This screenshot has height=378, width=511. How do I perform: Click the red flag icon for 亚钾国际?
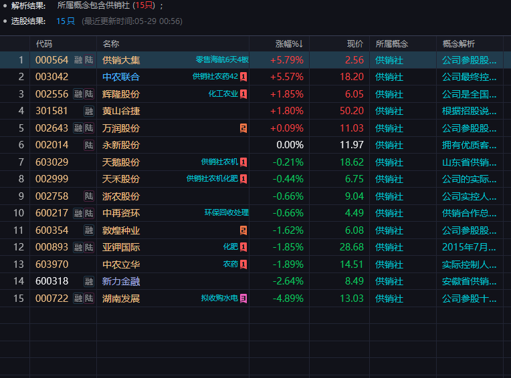243,247
